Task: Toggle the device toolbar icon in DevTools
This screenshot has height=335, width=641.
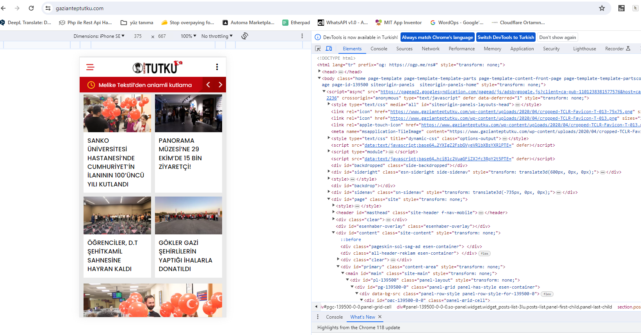Action: coord(329,49)
